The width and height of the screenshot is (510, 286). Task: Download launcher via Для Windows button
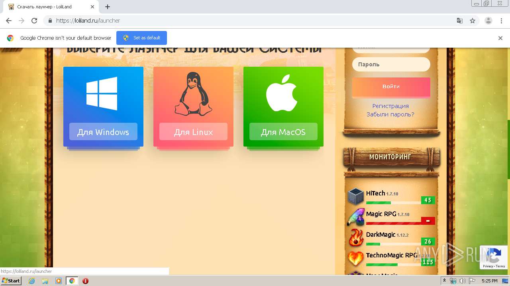click(103, 132)
